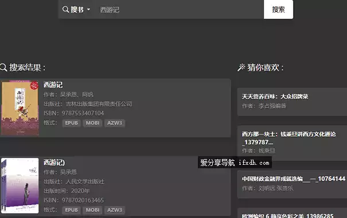Viewport: 347px width, 218px height.
Task: Open recommended book 中国财政金融界成就选编
Action: (x=294, y=179)
